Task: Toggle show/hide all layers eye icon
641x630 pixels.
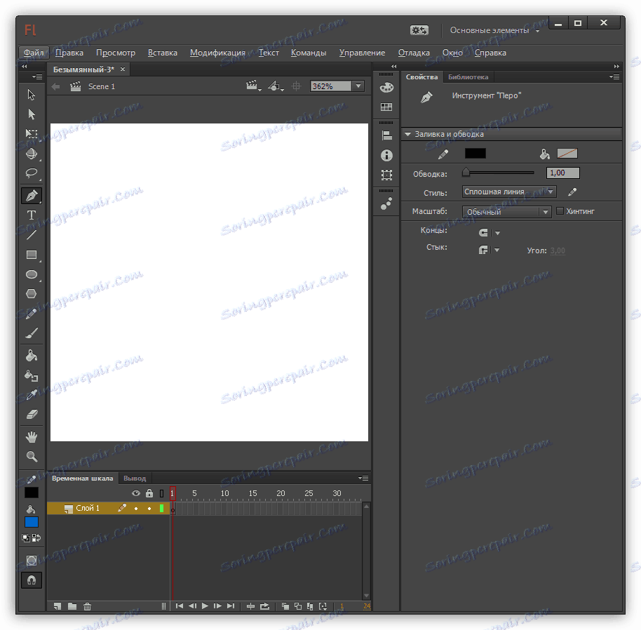Action: [x=136, y=493]
